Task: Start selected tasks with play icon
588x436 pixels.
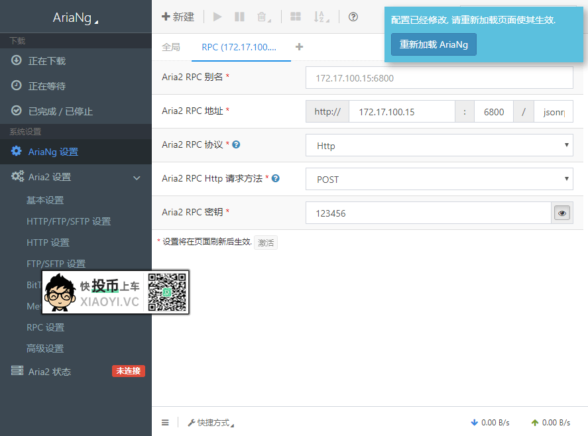Action: tap(217, 17)
